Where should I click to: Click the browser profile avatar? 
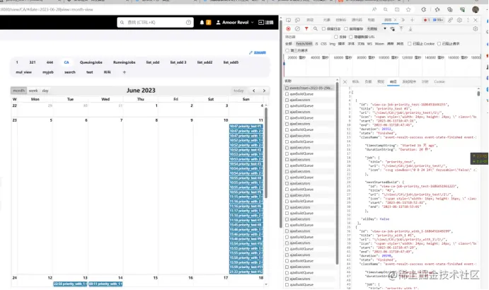point(476,10)
